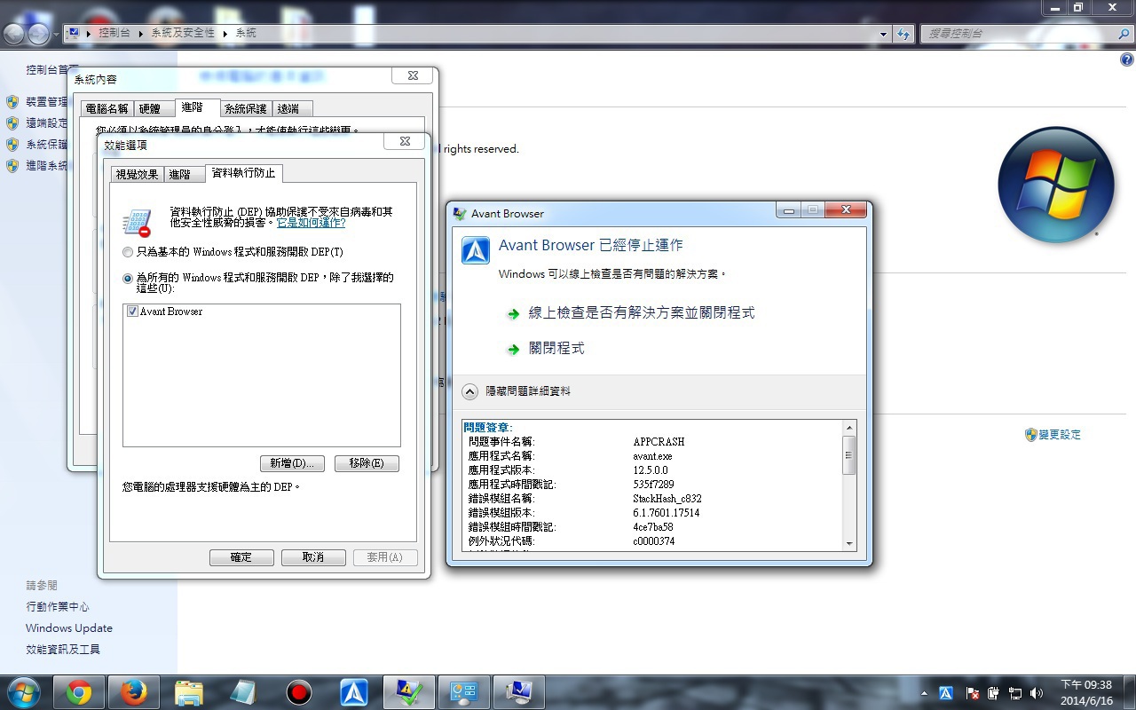The width and height of the screenshot is (1136, 710).
Task: Click the 控制台 breadcrumb in address bar
Action: (x=114, y=33)
